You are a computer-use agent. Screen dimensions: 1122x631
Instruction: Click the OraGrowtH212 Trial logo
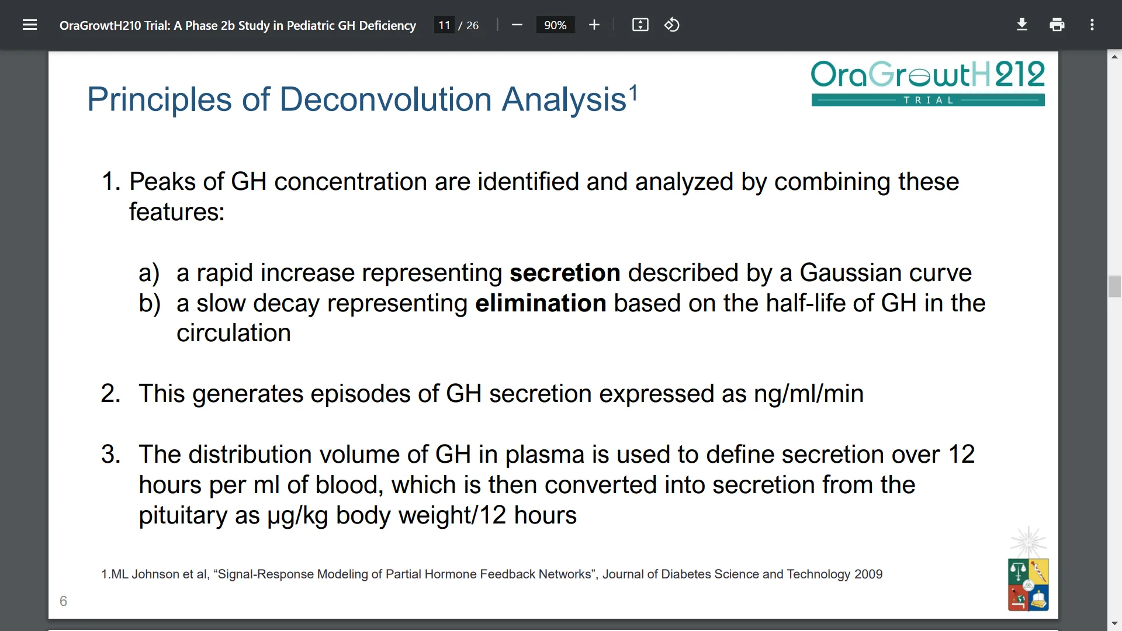(928, 83)
